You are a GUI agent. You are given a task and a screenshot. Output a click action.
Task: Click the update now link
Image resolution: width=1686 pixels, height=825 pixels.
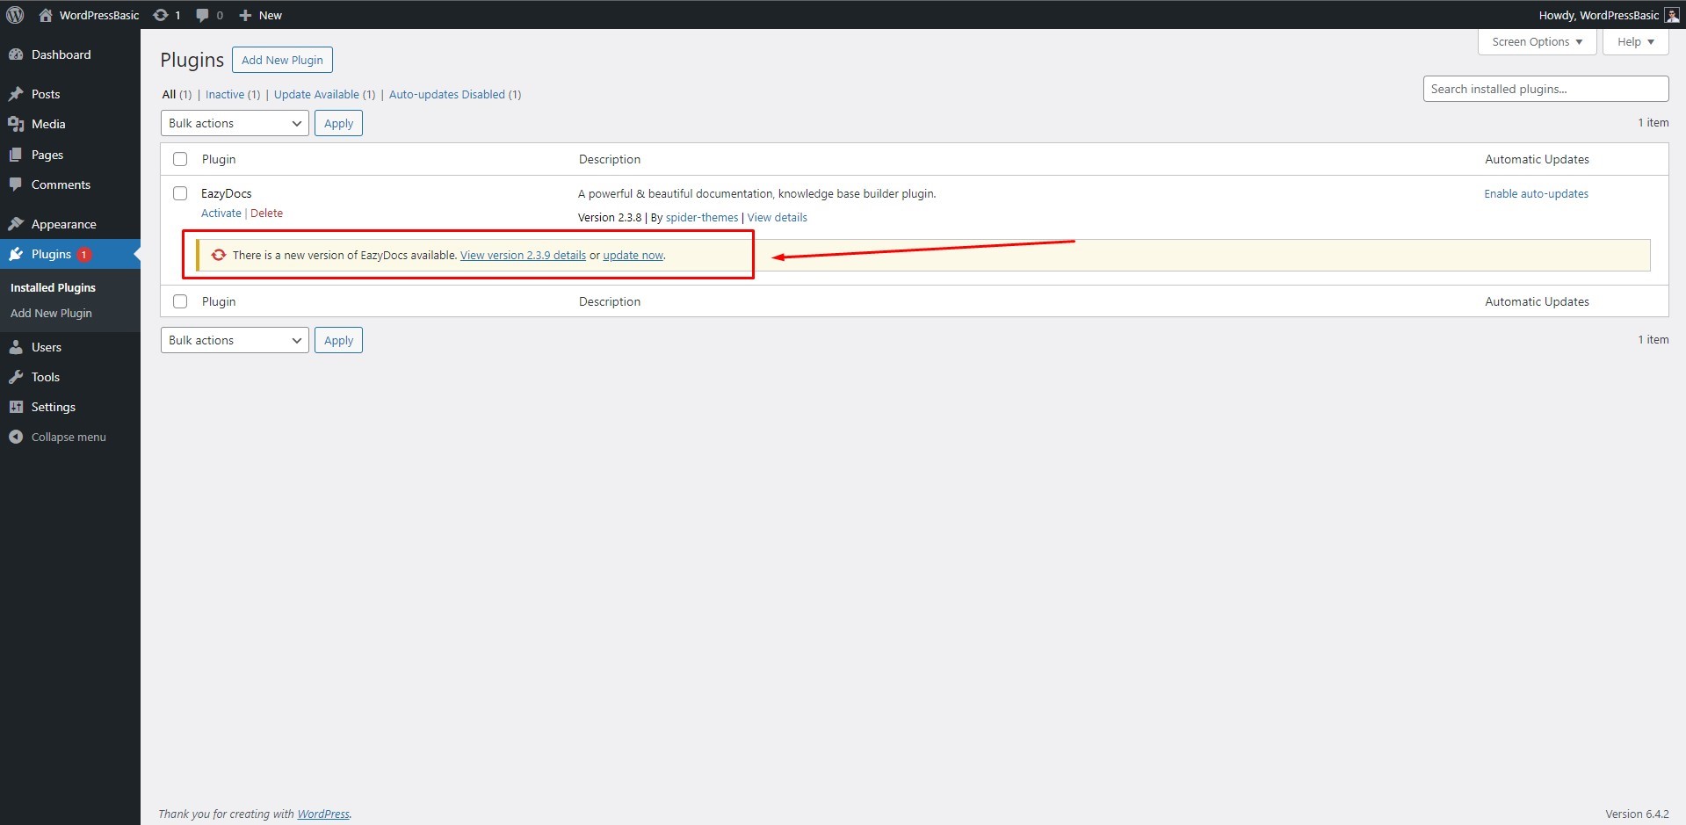point(633,255)
